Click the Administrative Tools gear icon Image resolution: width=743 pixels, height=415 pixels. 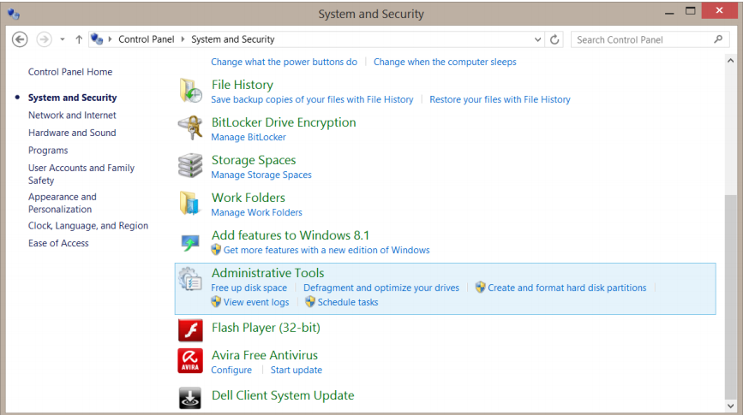pos(190,279)
